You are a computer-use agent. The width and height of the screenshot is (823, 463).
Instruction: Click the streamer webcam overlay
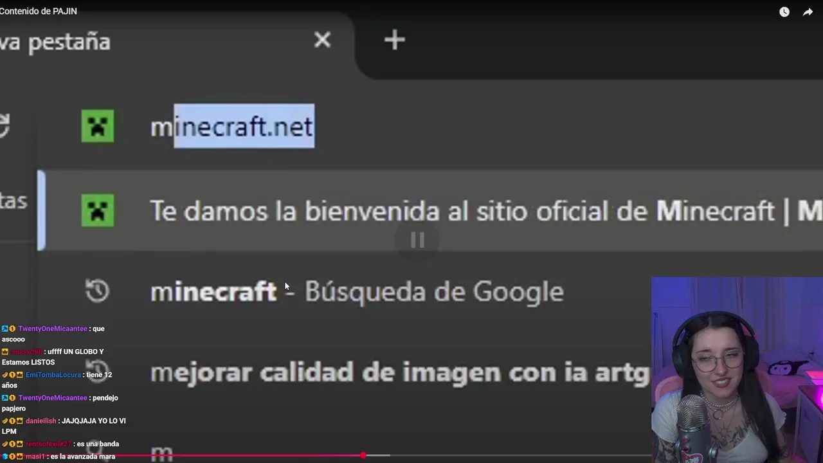click(x=737, y=370)
